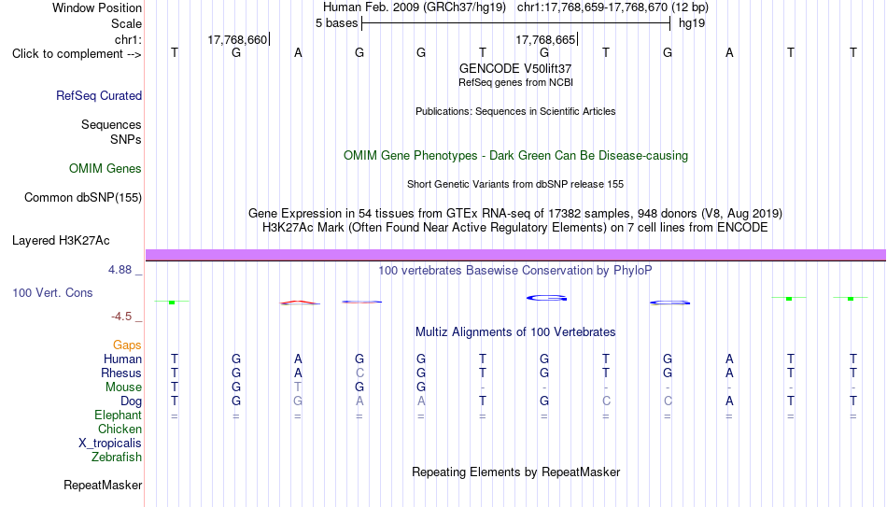Screen dimensions: 887x507
Task: Click the RefSeq Curated track label
Action: click(99, 95)
